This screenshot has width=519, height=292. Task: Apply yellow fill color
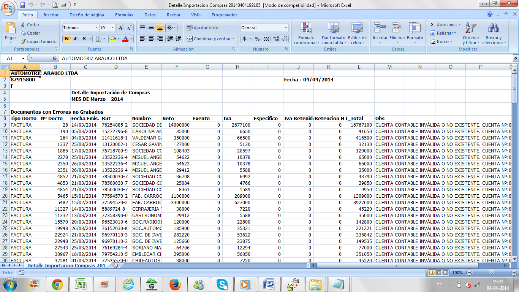point(112,39)
